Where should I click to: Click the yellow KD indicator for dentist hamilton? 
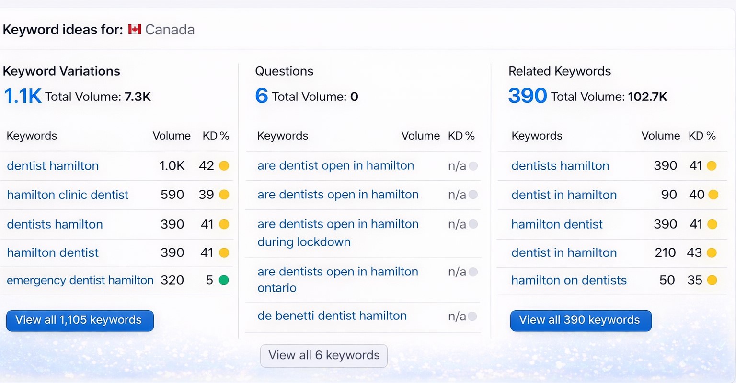(225, 166)
